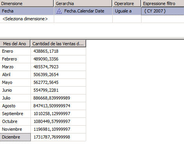The image size is (184, 144).
Task: Click the Mes del Ano column header
Action: point(15,44)
